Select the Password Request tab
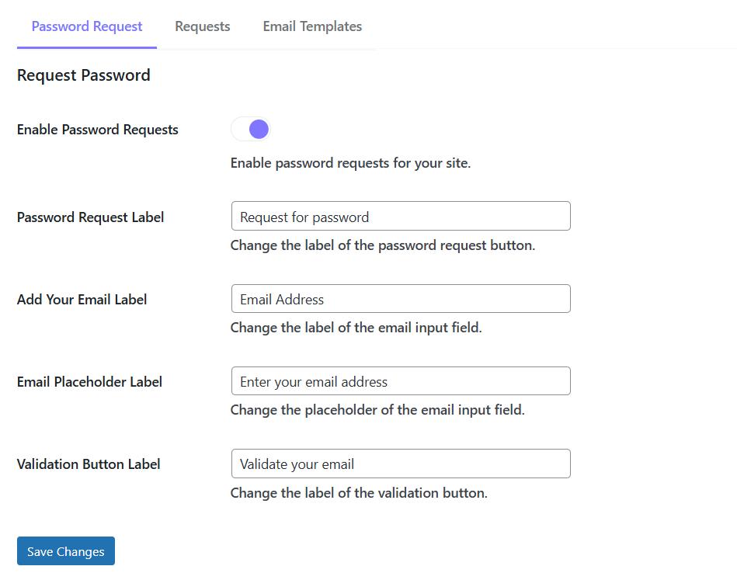Screen dimensions: 737x580 (x=85, y=26)
